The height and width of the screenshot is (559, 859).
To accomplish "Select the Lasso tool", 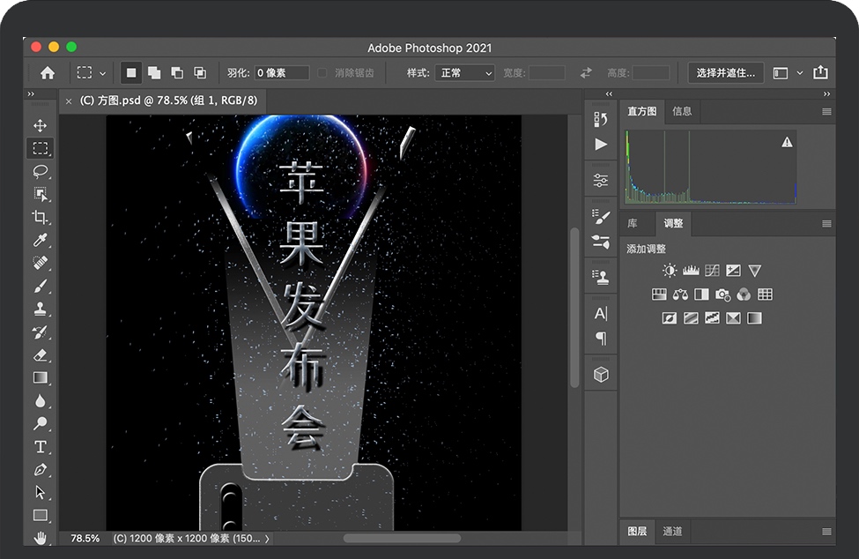I will (x=41, y=171).
